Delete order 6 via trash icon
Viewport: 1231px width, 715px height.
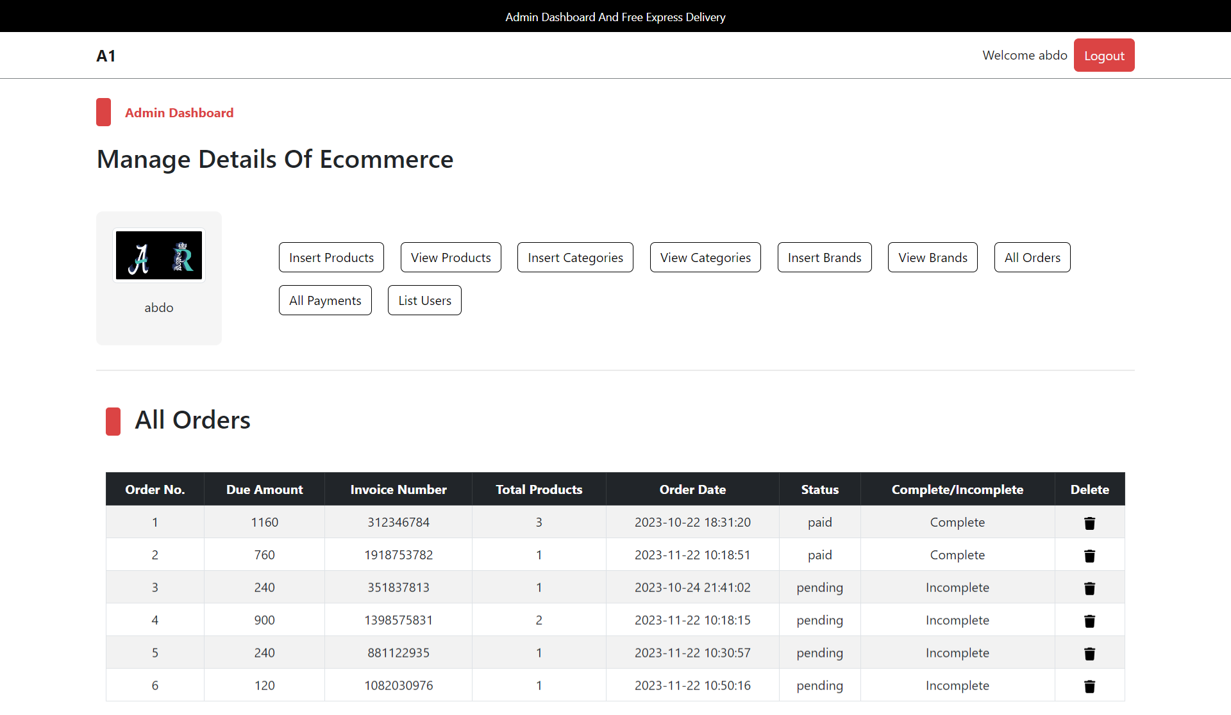pos(1089,686)
